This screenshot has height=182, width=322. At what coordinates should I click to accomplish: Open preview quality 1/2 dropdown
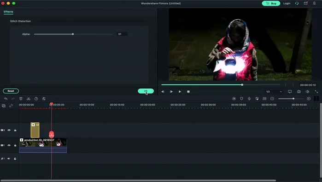point(274,92)
